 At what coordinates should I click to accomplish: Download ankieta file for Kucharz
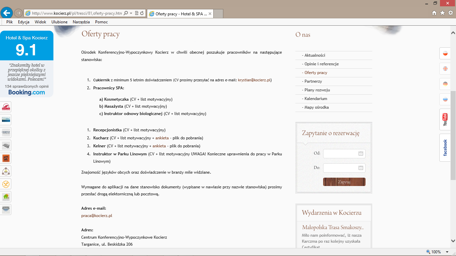162,138
